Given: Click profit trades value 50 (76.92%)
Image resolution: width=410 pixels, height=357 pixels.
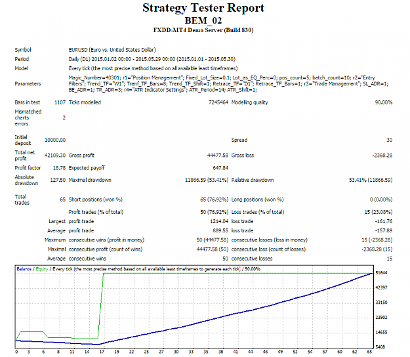Looking at the screenshot, I should [214, 212].
